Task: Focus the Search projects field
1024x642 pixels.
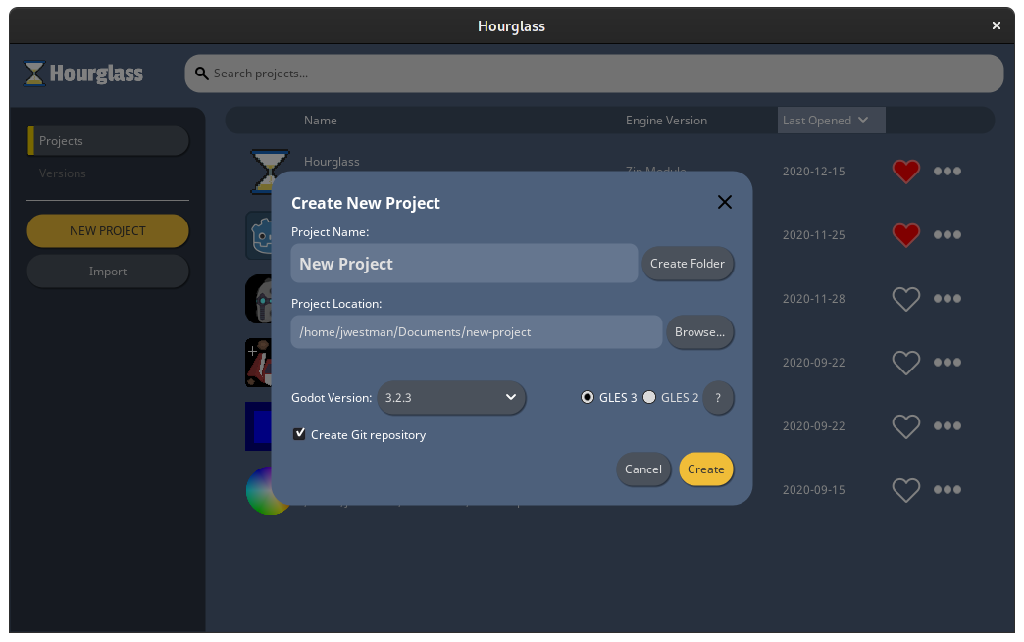Action: (594, 74)
